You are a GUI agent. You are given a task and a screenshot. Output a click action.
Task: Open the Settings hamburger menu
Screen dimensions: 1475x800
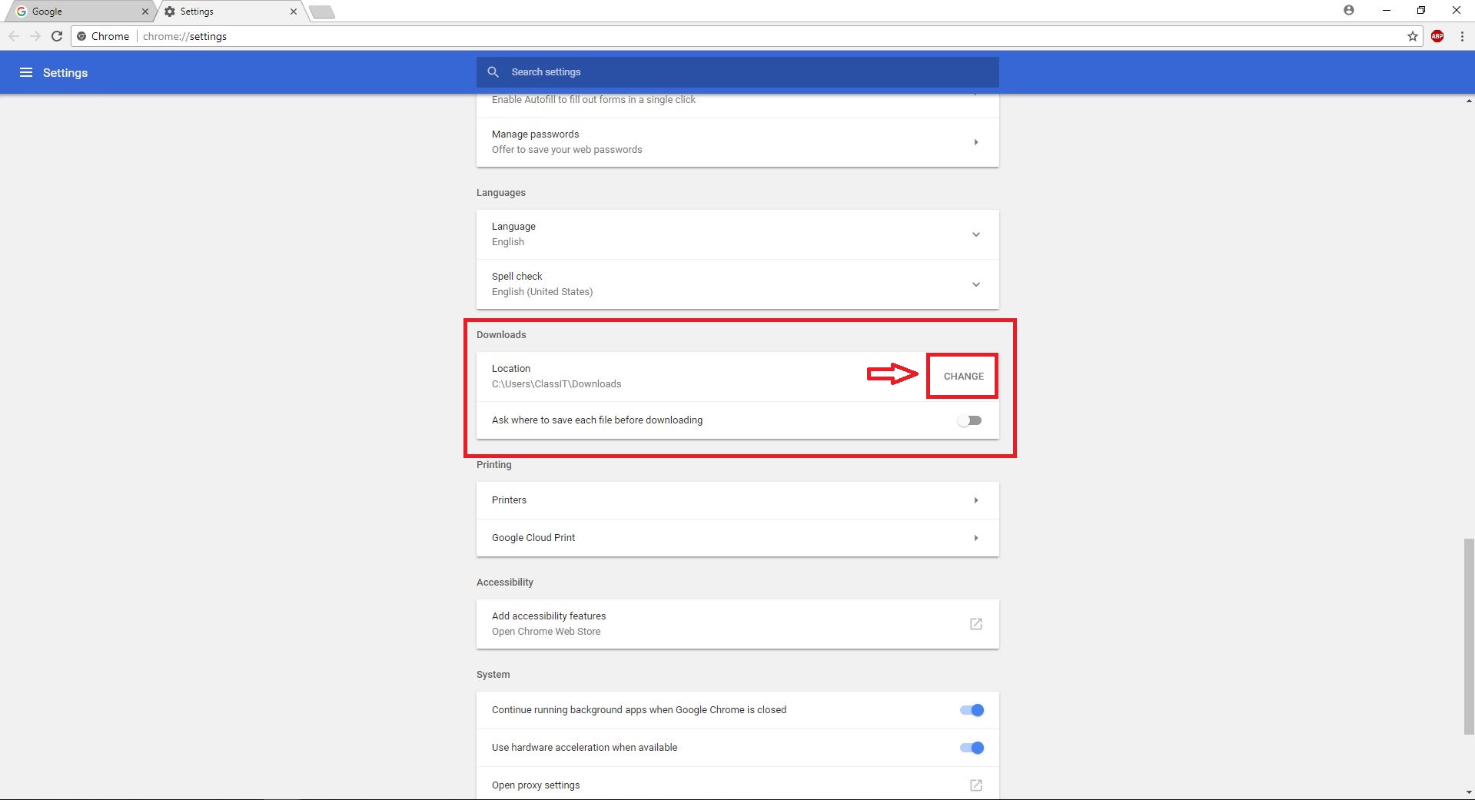[x=26, y=72]
